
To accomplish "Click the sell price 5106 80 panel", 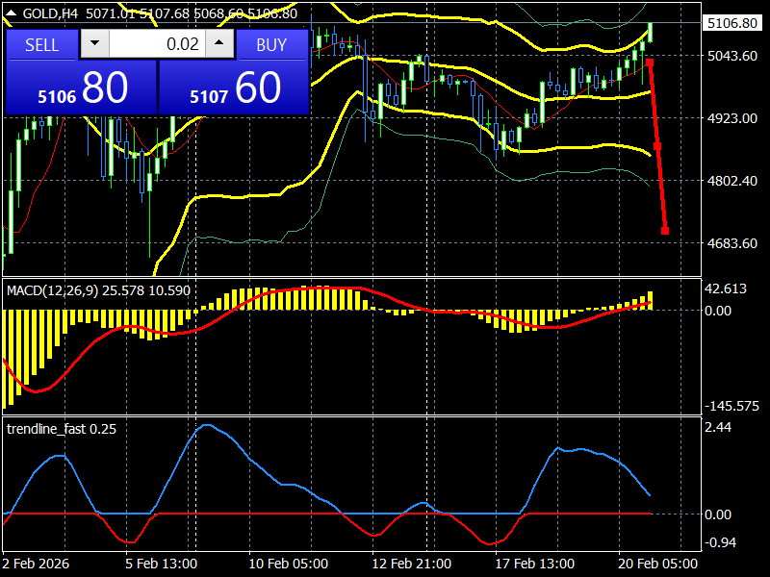I will tap(81, 88).
